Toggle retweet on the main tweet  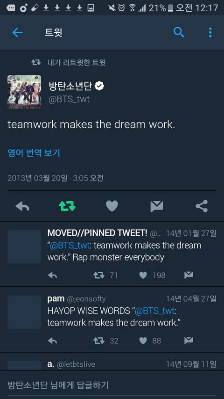(67, 206)
